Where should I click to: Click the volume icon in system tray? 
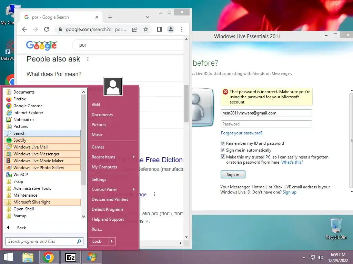point(320,257)
